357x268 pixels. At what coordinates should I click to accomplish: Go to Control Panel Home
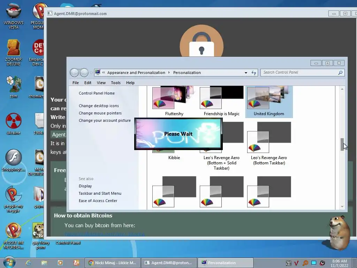(97, 93)
